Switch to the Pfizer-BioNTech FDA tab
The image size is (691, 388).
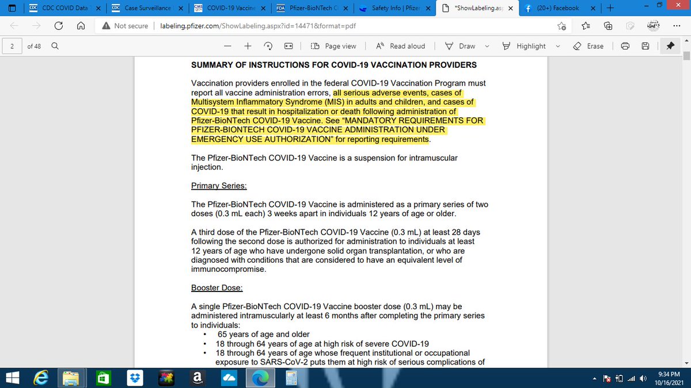point(313,8)
